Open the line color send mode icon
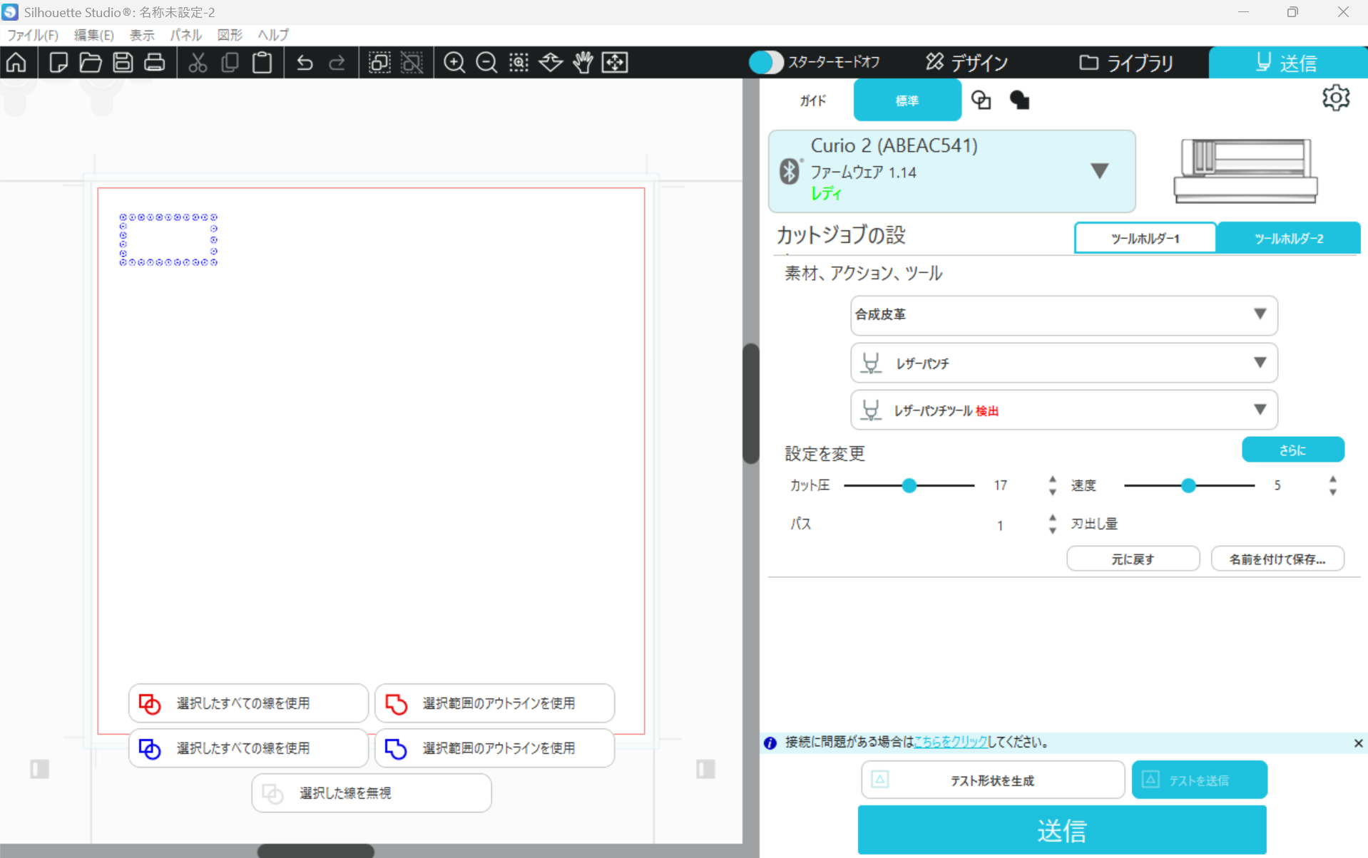 [x=981, y=100]
